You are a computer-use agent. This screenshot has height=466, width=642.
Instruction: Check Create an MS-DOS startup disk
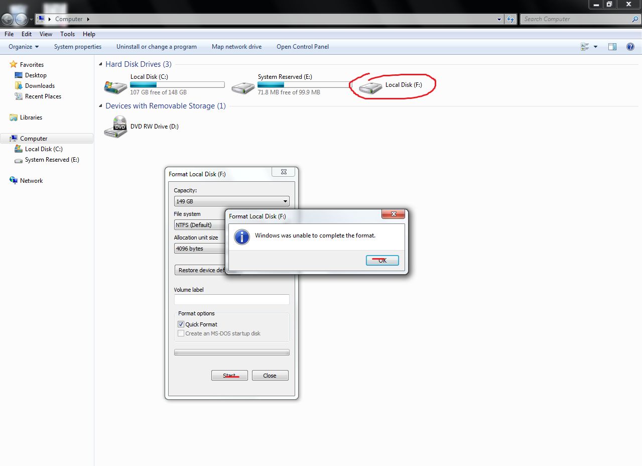181,333
